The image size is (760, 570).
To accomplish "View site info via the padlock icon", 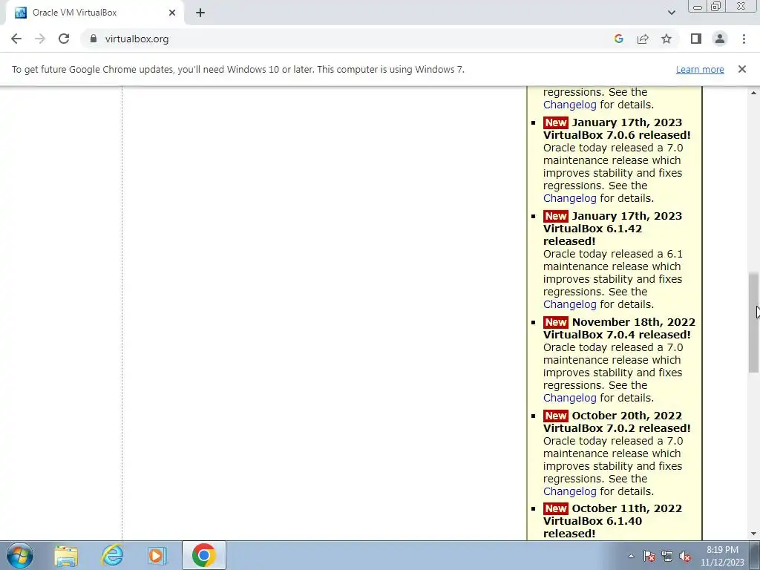I will [x=94, y=39].
